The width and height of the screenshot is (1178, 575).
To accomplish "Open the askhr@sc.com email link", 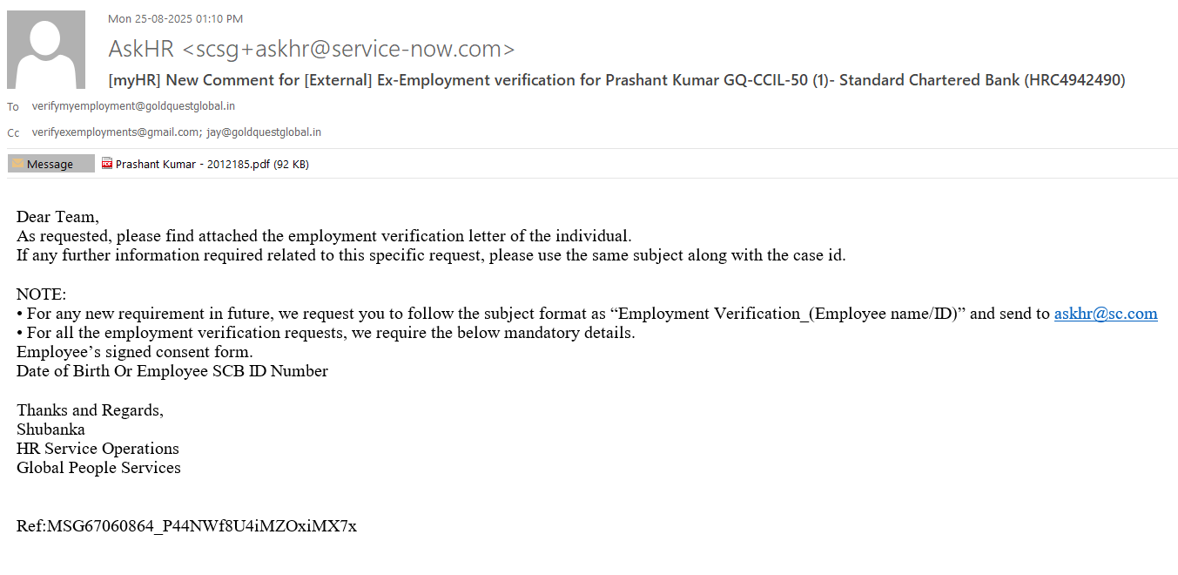I will [1105, 314].
